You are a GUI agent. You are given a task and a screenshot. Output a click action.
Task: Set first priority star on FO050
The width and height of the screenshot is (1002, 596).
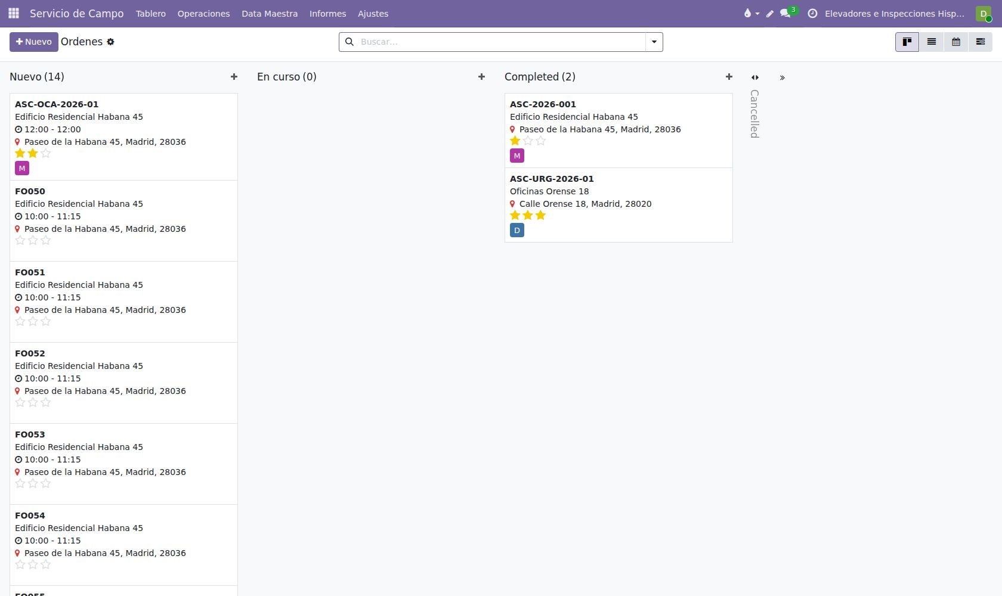tap(20, 241)
